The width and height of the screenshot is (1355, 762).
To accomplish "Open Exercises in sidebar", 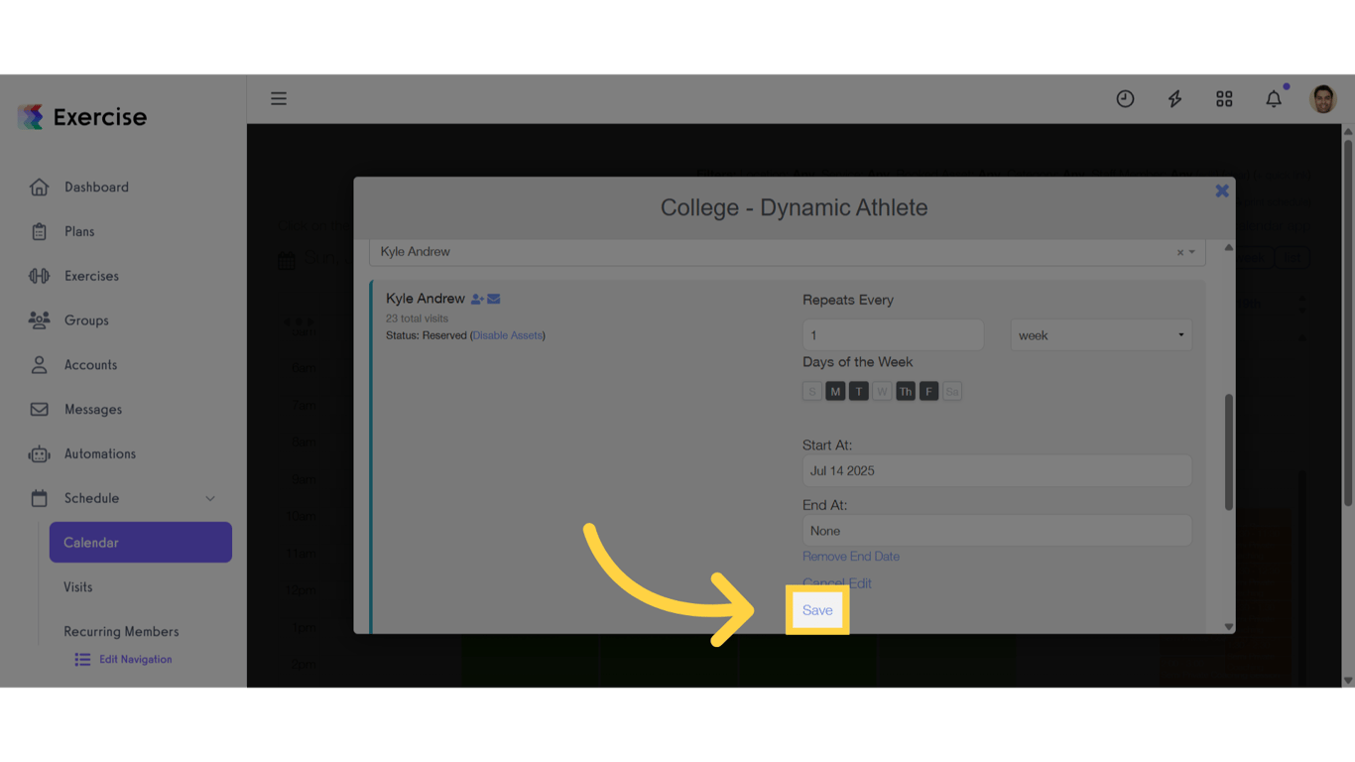I will coord(91,276).
